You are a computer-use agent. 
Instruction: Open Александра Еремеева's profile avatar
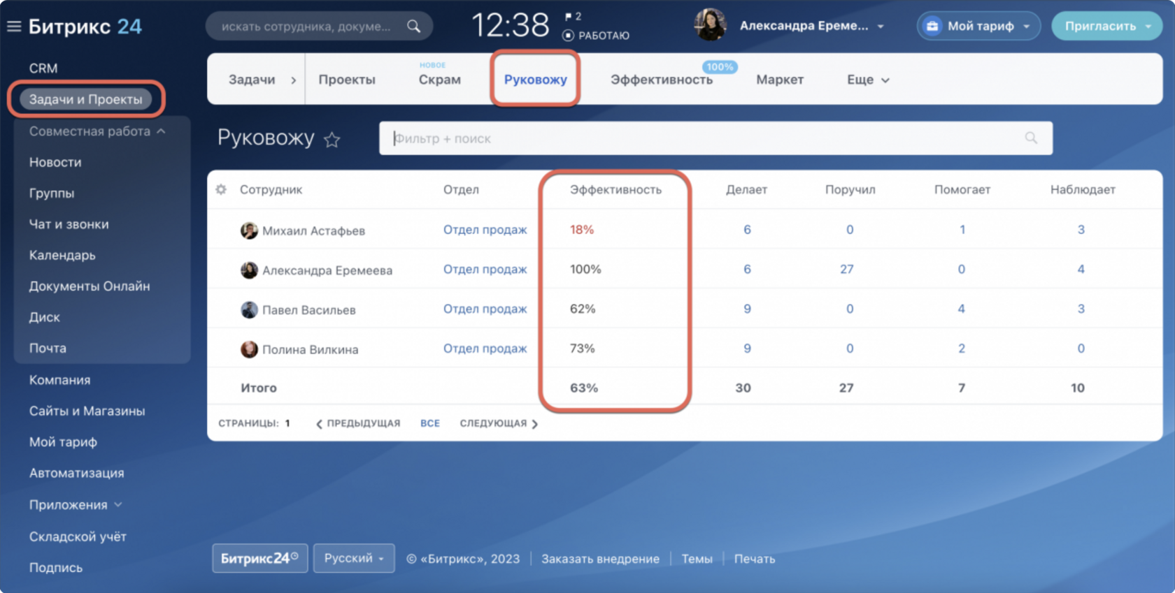coord(710,25)
